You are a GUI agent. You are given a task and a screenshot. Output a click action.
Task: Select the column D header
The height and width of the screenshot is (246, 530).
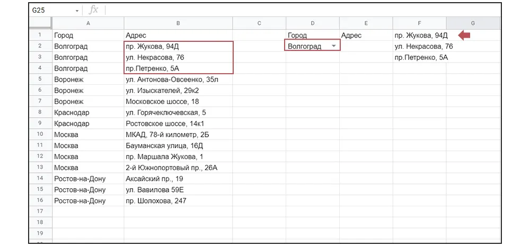313,23
